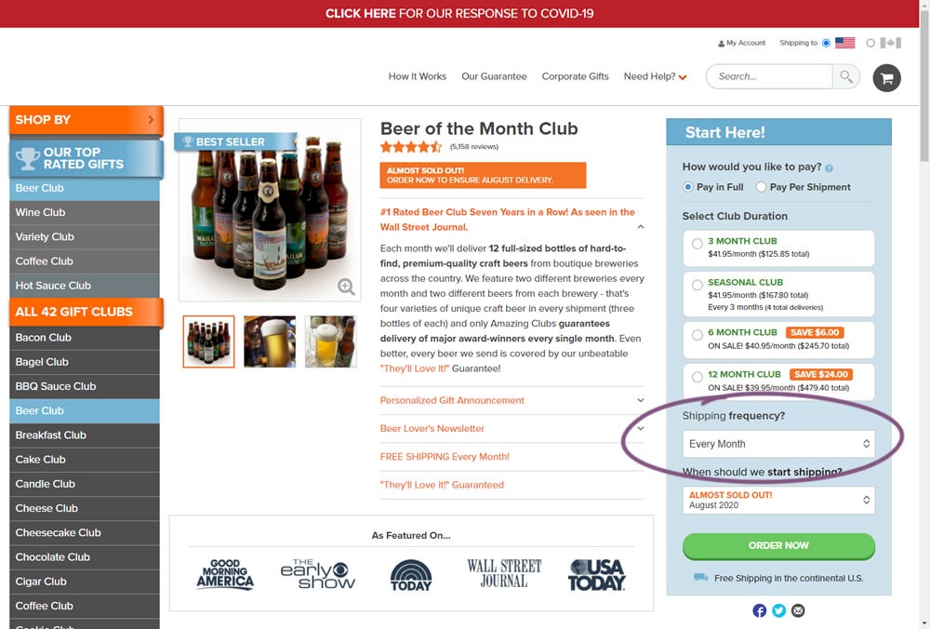This screenshot has width=930, height=629.
Task: Select the beer mug product thumbnail
Action: pyautogui.click(x=330, y=341)
